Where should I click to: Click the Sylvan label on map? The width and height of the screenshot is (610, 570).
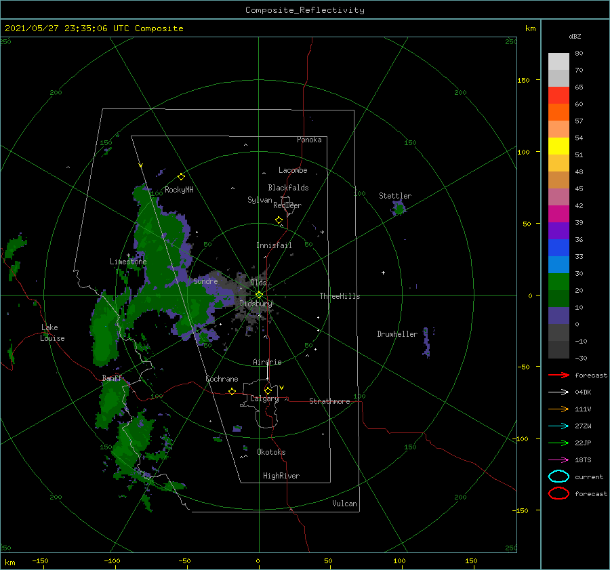[260, 200]
